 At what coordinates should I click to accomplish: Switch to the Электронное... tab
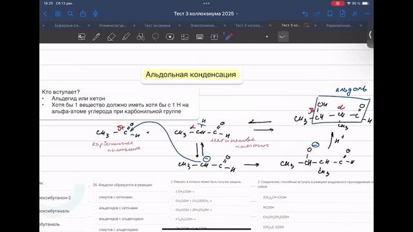tap(203, 26)
